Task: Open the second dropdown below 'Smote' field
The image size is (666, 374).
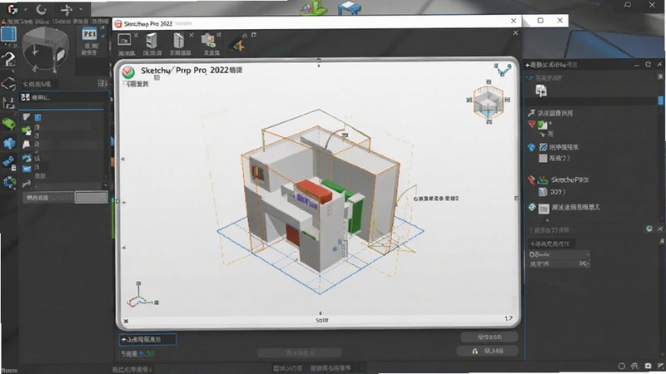Action: [x=559, y=263]
